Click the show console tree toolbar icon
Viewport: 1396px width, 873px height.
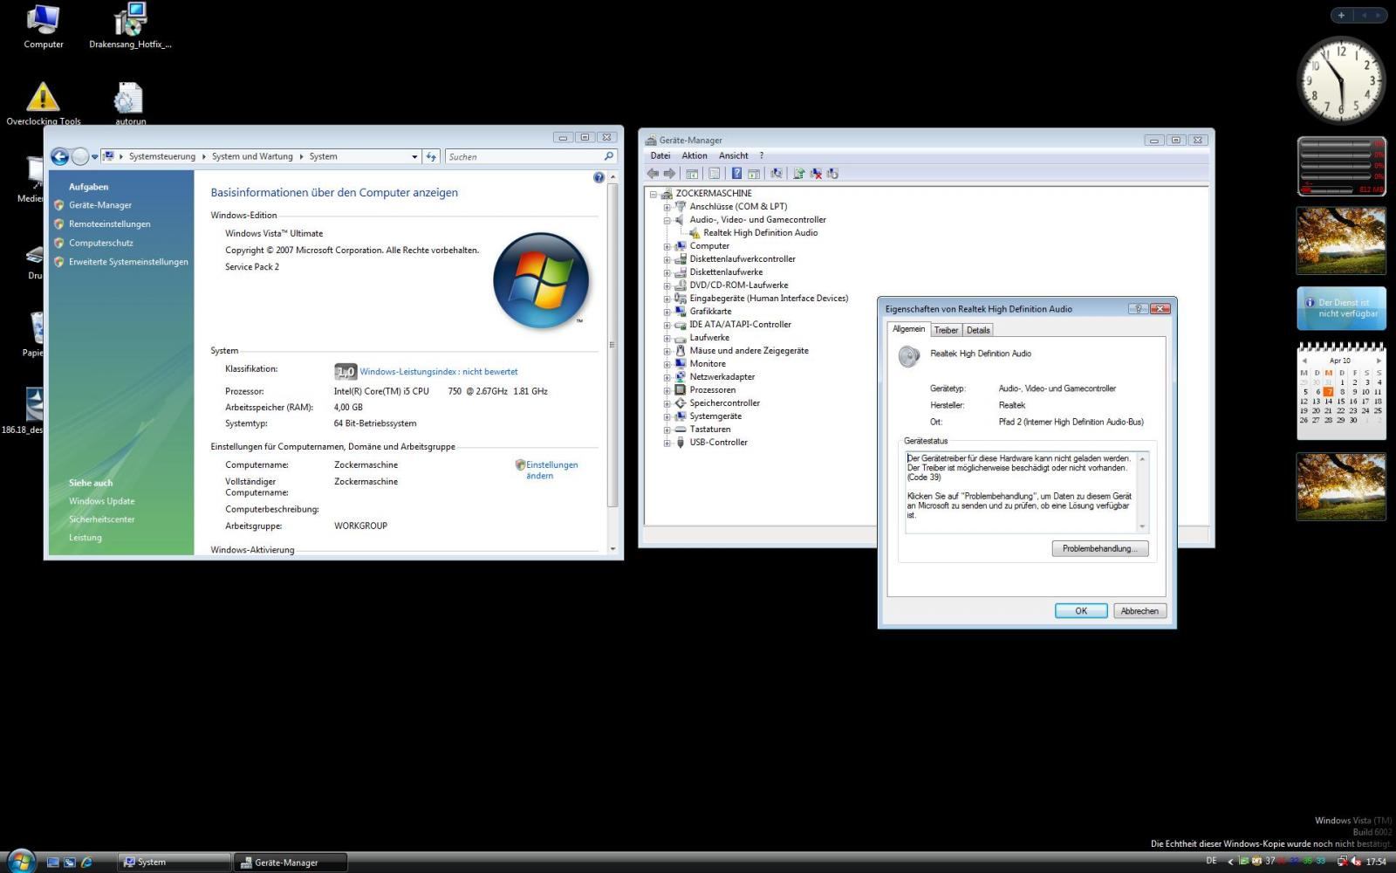pos(692,174)
